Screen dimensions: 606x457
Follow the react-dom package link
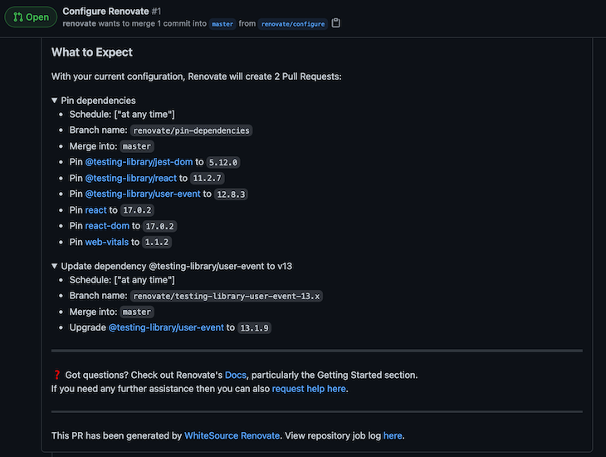(107, 226)
